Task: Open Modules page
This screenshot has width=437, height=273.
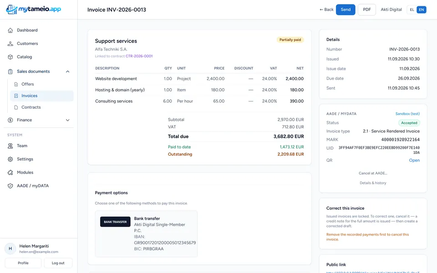Action: [x=39, y=172]
